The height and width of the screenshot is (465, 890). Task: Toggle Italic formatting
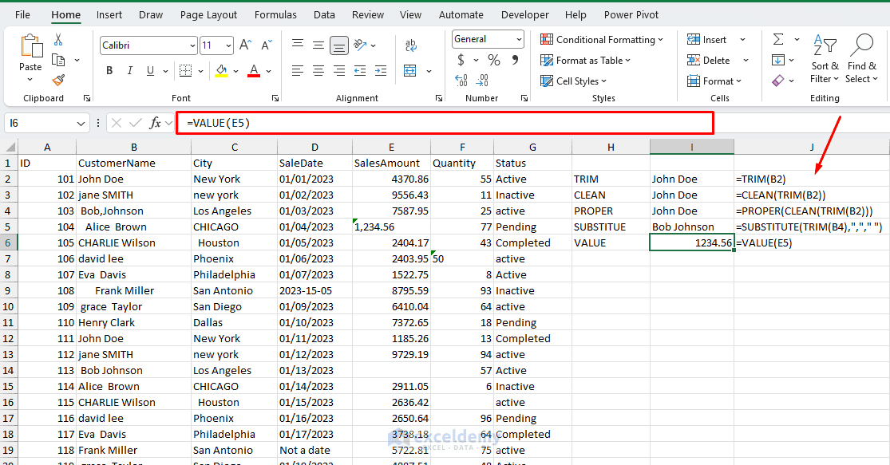click(129, 71)
